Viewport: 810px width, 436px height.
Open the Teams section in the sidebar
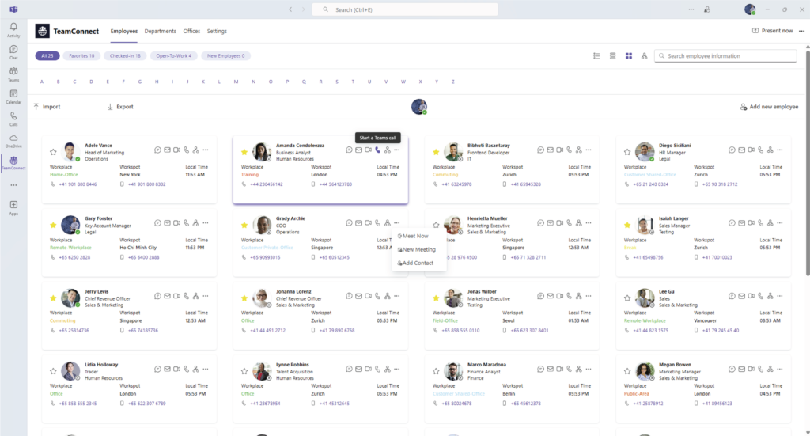13,74
